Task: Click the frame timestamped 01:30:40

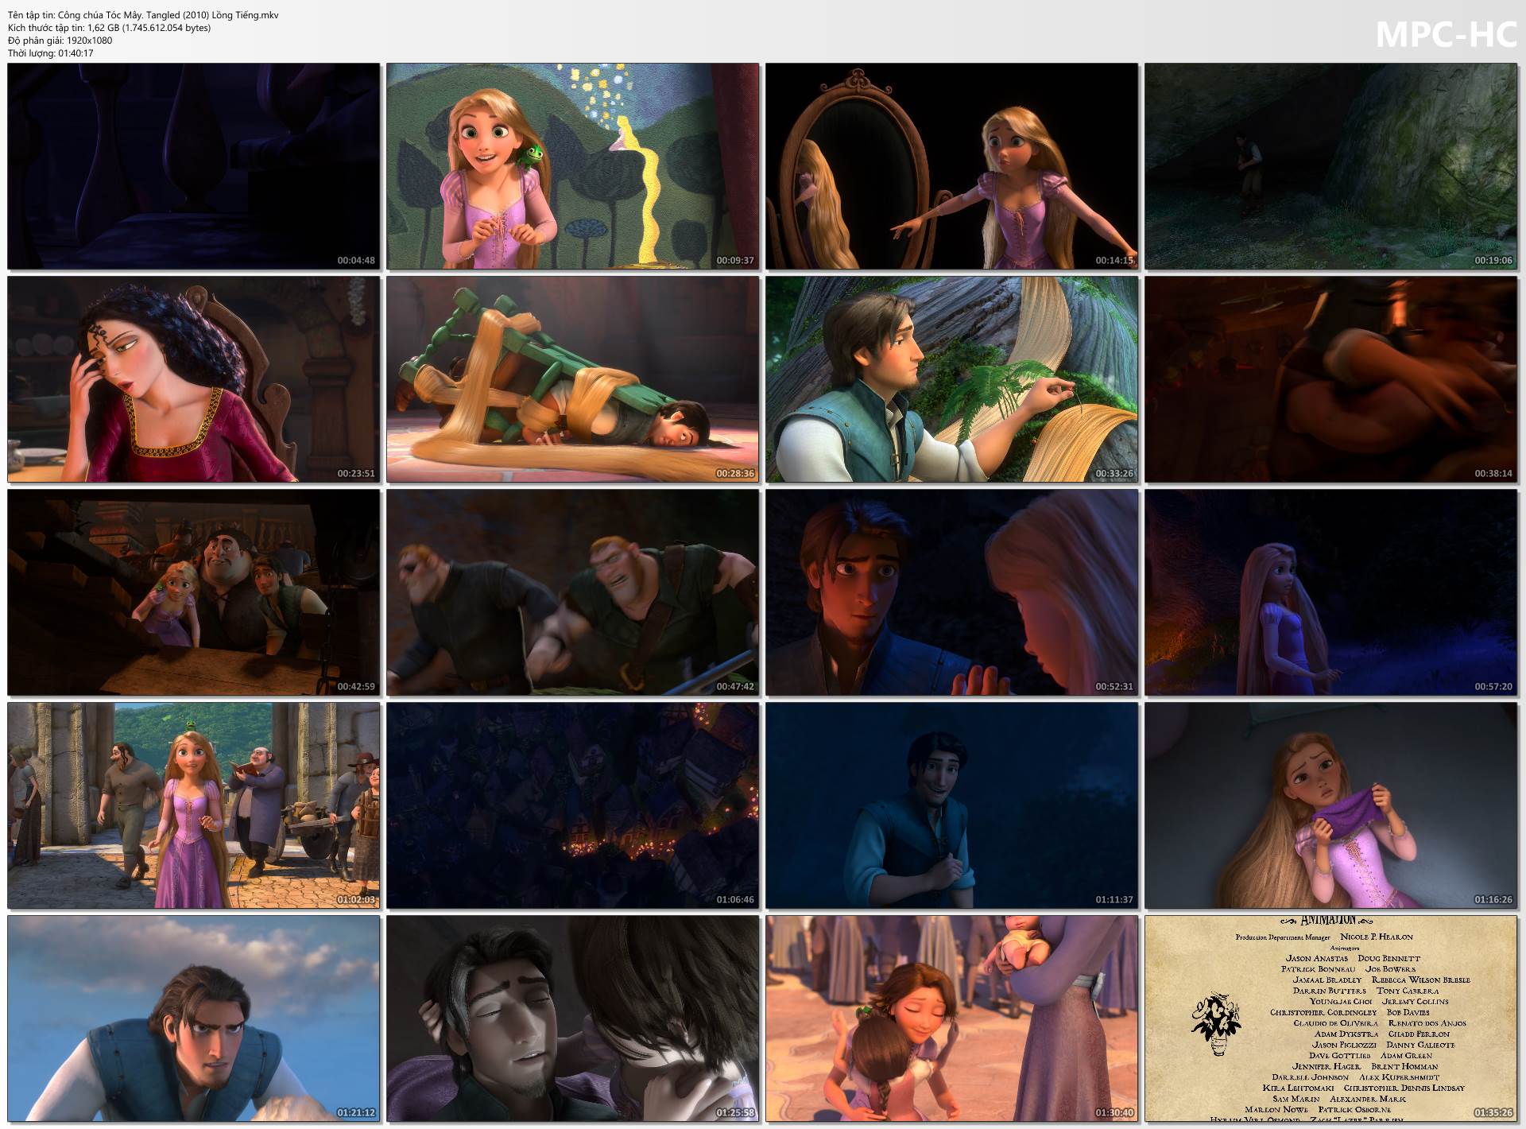Action: [x=952, y=1018]
